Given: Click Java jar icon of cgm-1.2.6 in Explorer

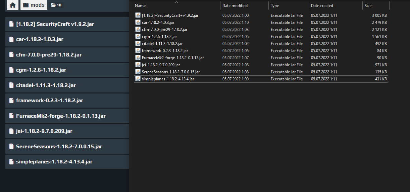Looking at the screenshot, I should coord(138,36).
